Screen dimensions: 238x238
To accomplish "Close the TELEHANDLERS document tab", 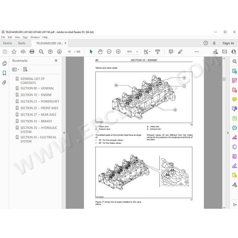I will coord(65,43).
